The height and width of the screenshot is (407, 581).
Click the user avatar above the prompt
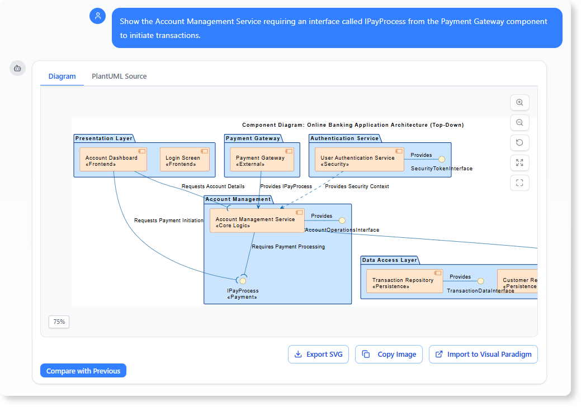click(x=97, y=16)
